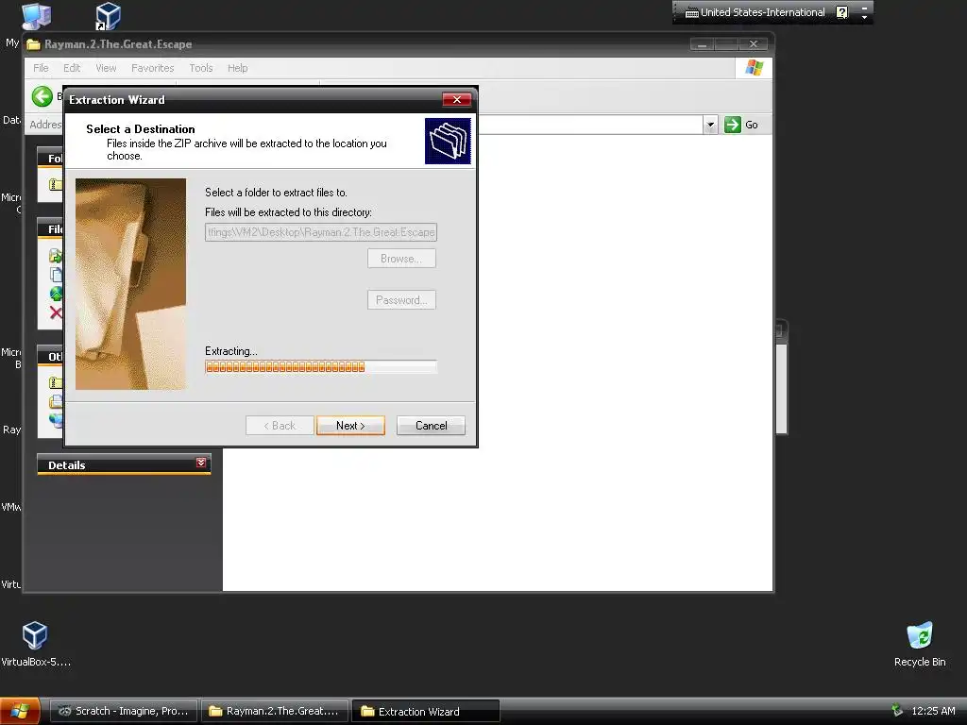Click the red X delete icon in sidebar

pyautogui.click(x=56, y=312)
